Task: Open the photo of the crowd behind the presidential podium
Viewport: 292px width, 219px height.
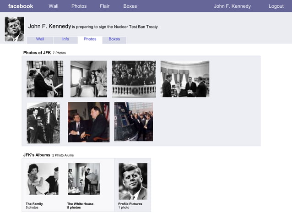Action: [x=134, y=79]
